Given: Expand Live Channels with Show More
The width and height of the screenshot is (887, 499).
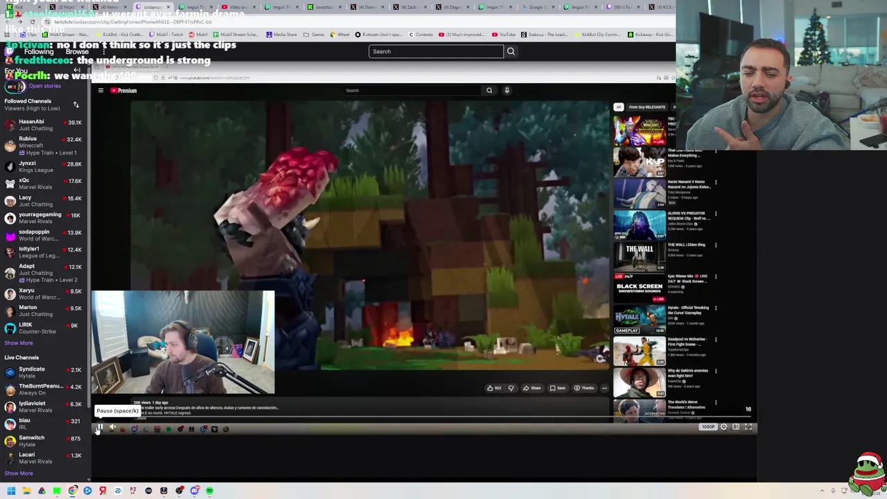Looking at the screenshot, I should 19,473.
